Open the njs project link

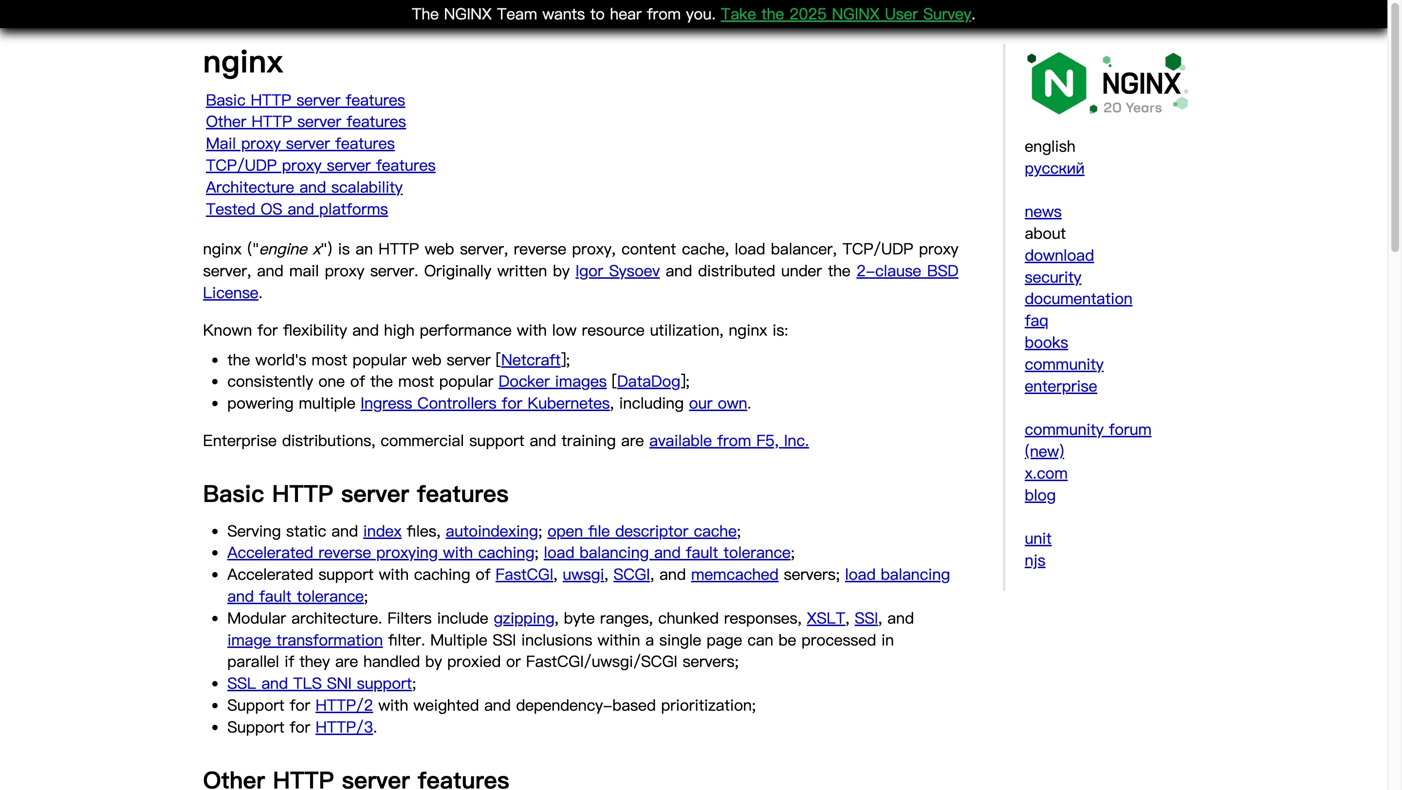pyautogui.click(x=1035, y=560)
